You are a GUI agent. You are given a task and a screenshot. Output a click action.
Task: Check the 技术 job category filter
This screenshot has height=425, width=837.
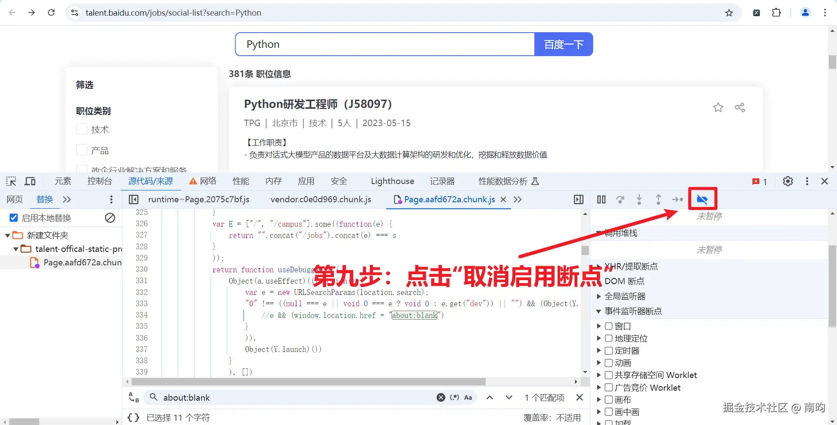pos(81,129)
